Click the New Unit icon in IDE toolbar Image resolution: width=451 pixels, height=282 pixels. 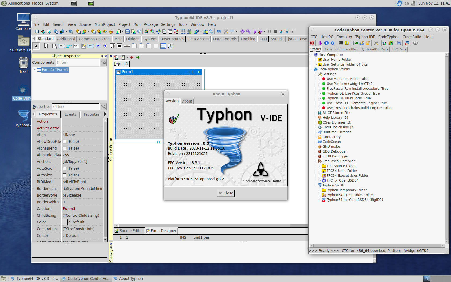pos(43,31)
